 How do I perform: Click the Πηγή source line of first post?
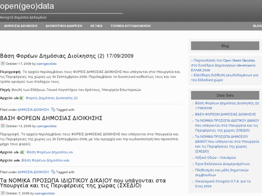(71, 90)
